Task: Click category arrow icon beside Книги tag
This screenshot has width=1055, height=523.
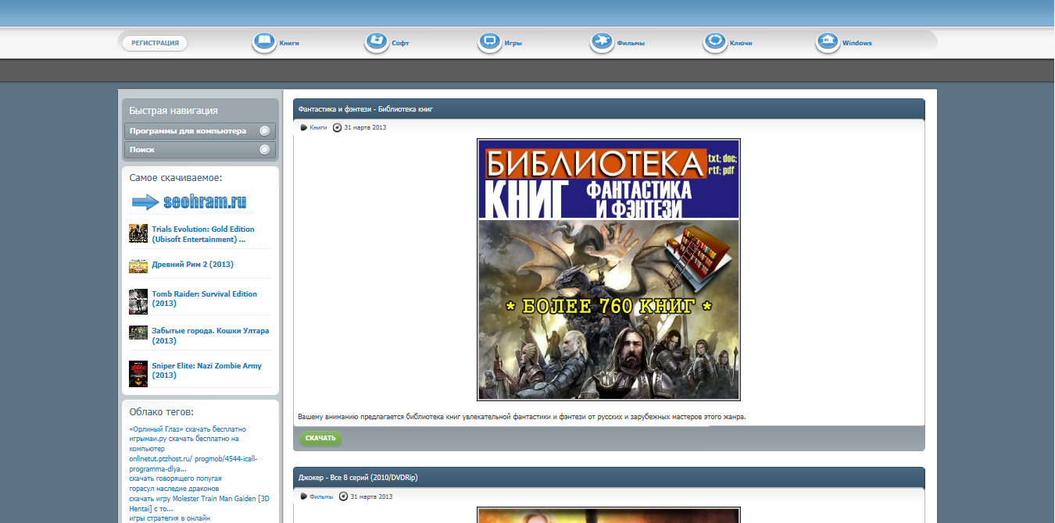Action: click(x=304, y=127)
